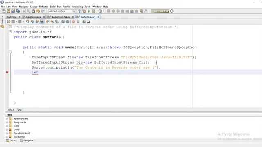Viewport: 262px width, 147px height.
Task: Expand the JavaApplication1 folder node
Action: tap(7, 134)
